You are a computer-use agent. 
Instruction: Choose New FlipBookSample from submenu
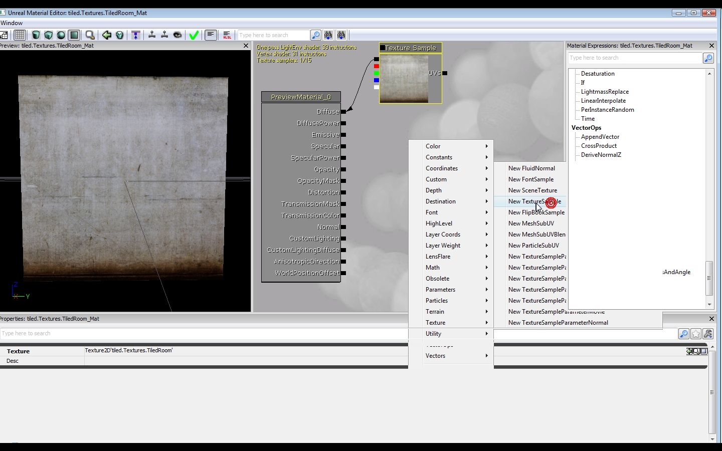click(x=530, y=212)
